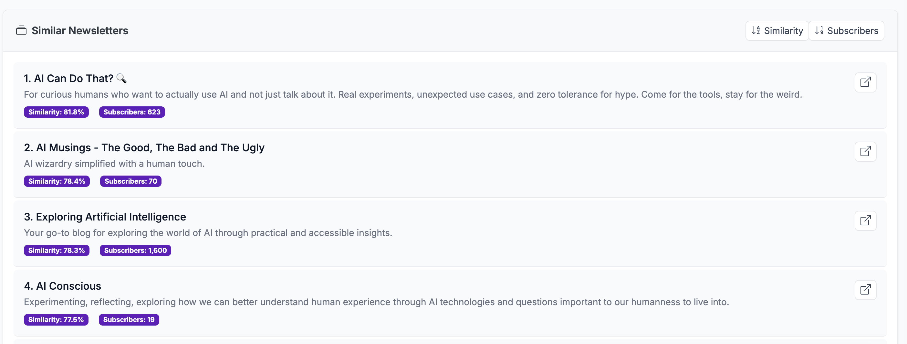Click the Similarity sort arrow icon

pos(756,30)
